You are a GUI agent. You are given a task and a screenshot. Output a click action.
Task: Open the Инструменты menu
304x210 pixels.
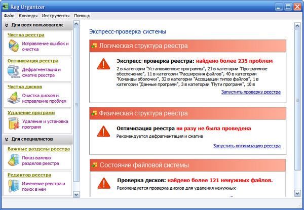click(x=56, y=16)
